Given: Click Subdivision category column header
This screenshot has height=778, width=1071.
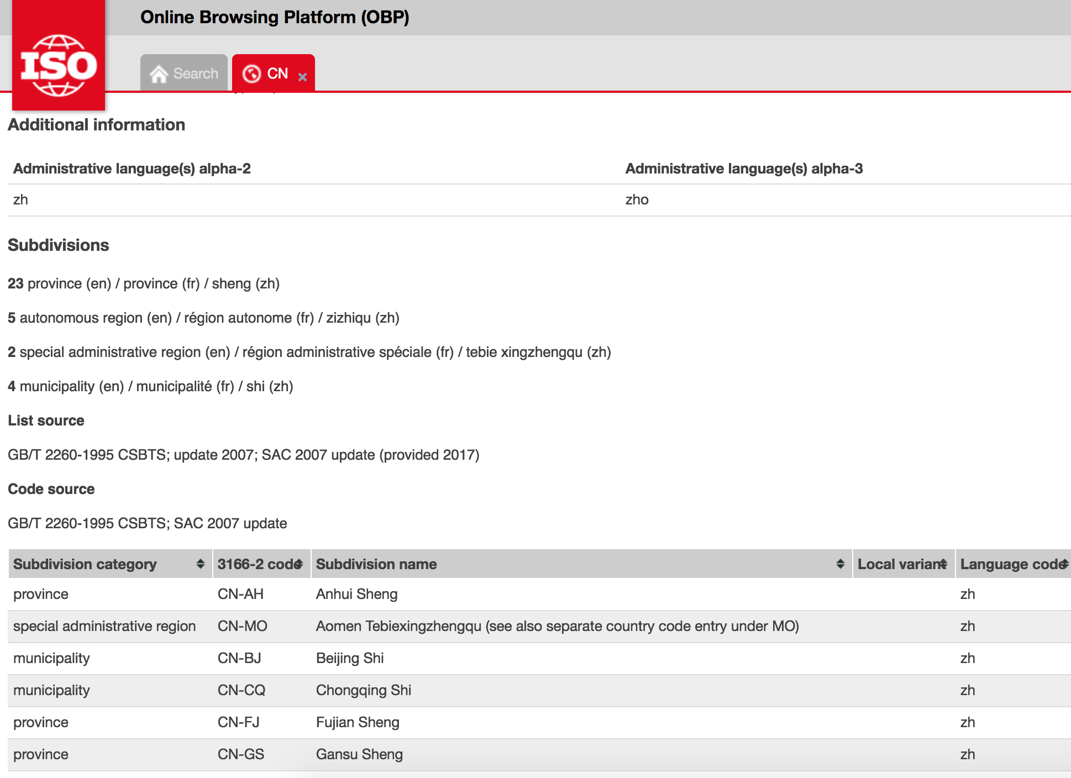Looking at the screenshot, I should click(85, 564).
